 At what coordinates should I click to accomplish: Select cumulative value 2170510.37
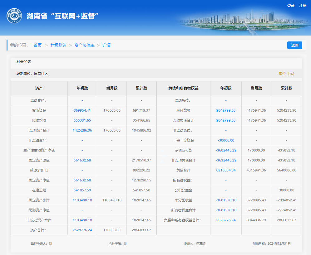[141, 160]
